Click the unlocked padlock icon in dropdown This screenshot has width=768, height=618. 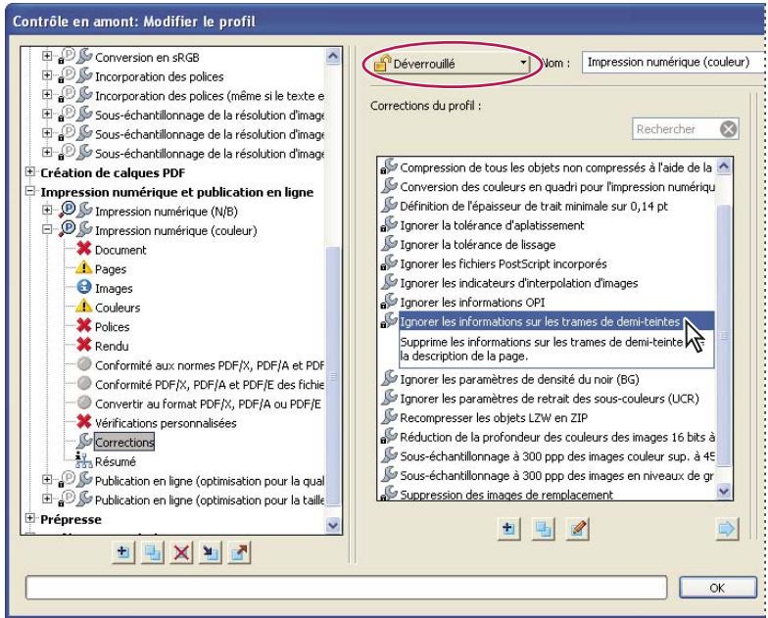[382, 63]
